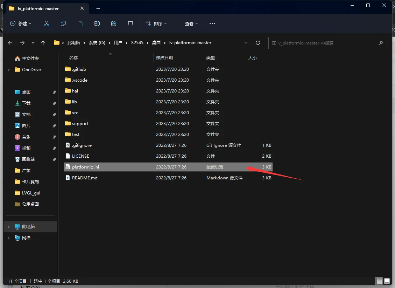Select the .vscode folder
This screenshot has height=288, width=395.
tap(168, 80)
